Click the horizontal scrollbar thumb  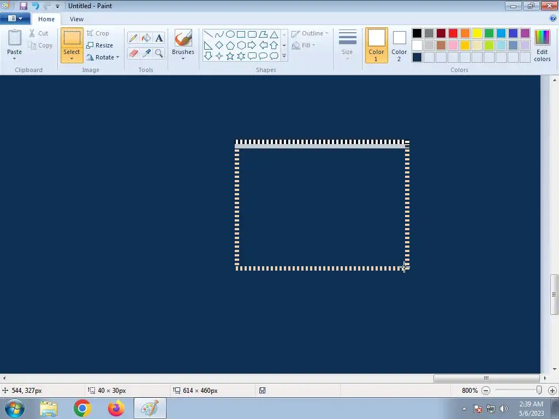click(486, 378)
